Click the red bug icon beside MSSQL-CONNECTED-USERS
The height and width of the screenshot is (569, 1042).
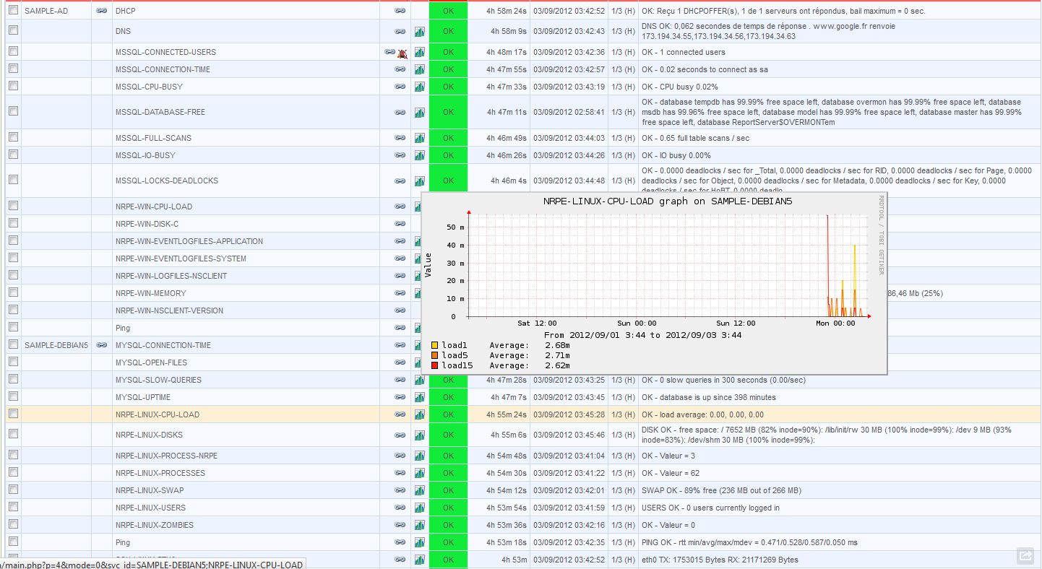(x=402, y=53)
